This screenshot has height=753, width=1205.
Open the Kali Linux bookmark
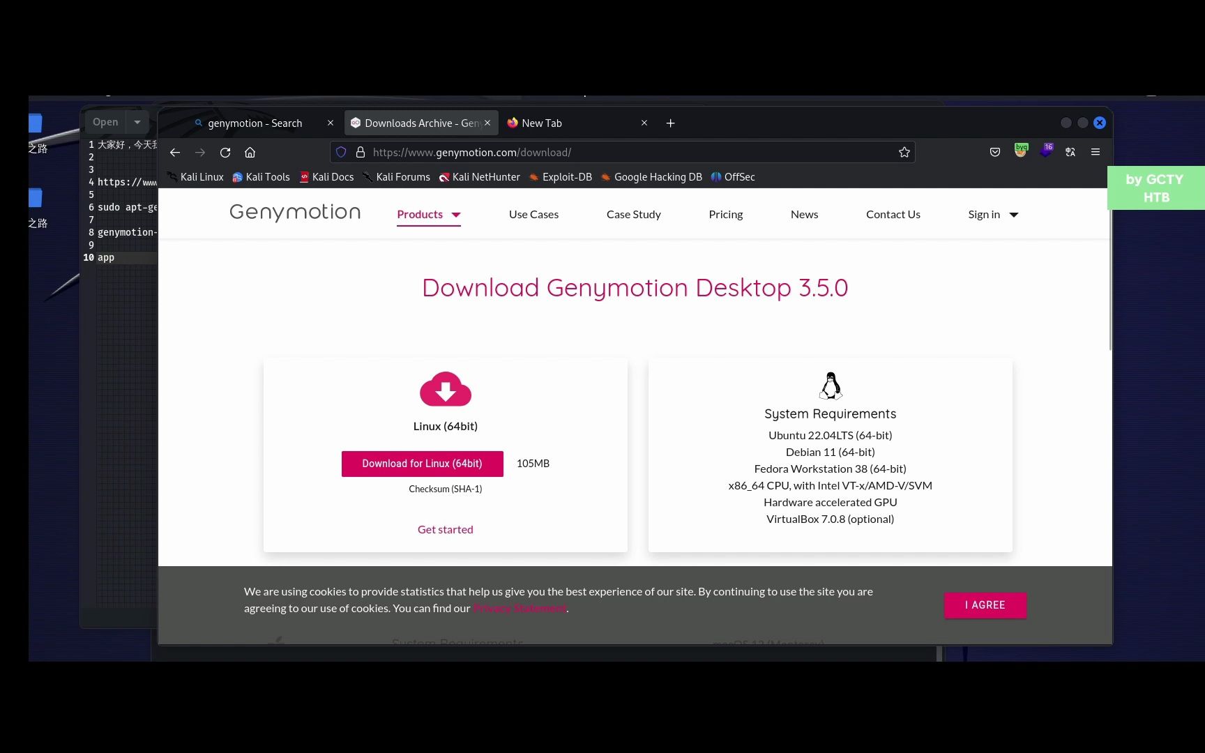pyautogui.click(x=196, y=177)
